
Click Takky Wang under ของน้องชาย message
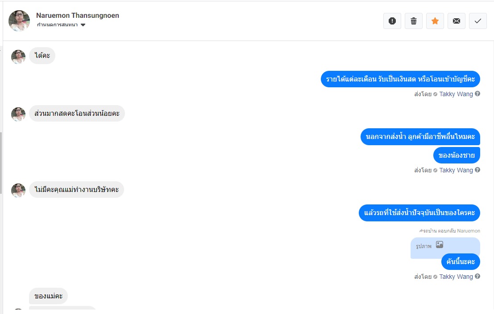[x=456, y=170]
